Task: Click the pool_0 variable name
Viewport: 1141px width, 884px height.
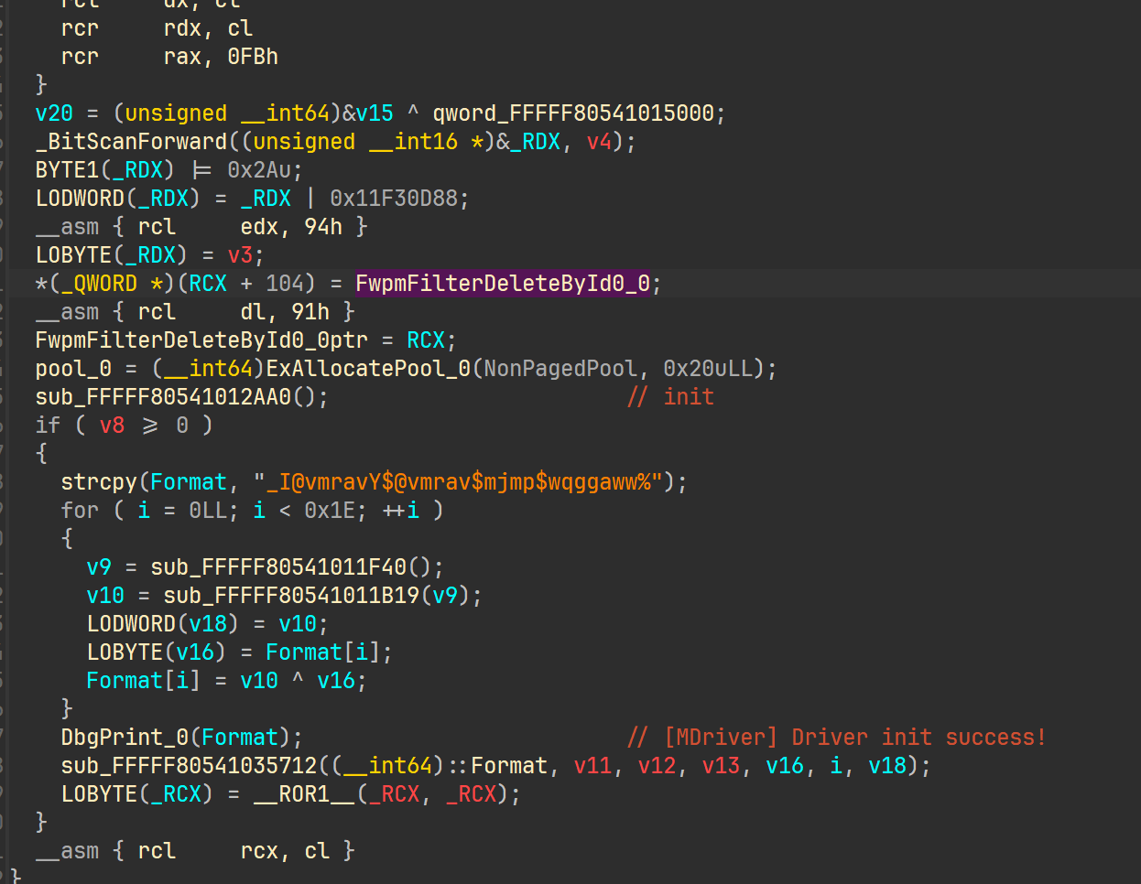Action: tap(73, 369)
